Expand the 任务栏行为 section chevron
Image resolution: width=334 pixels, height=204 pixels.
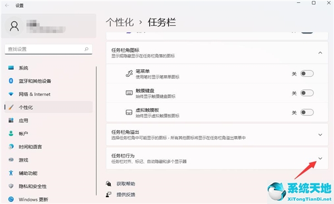click(x=320, y=158)
